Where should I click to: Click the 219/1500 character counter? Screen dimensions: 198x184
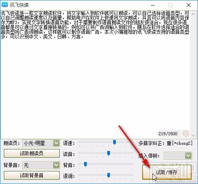point(168,134)
